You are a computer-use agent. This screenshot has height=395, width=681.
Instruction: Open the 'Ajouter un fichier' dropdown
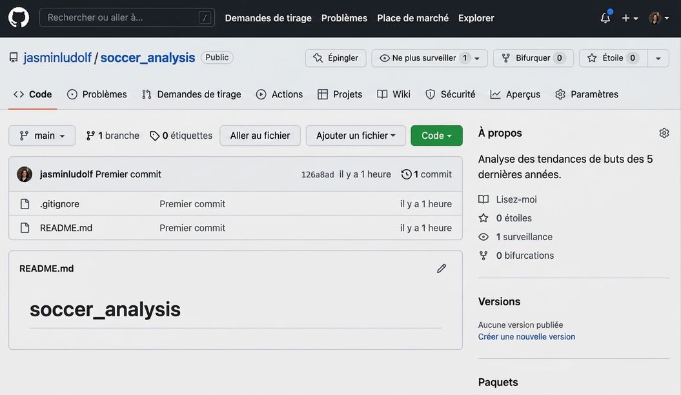(355, 136)
